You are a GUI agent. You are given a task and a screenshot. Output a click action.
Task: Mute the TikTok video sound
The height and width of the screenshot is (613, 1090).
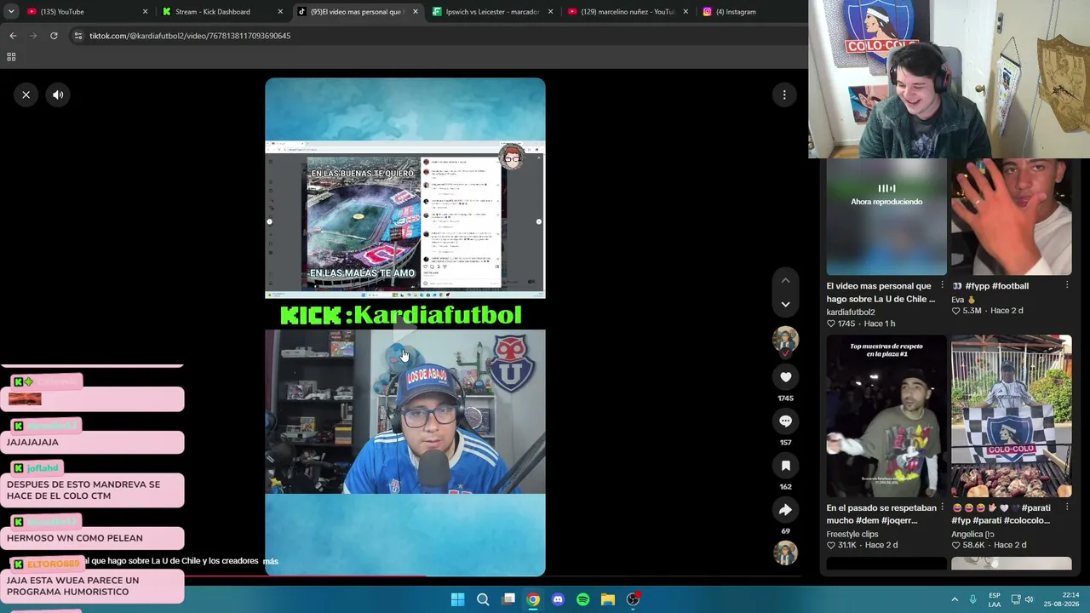[58, 95]
